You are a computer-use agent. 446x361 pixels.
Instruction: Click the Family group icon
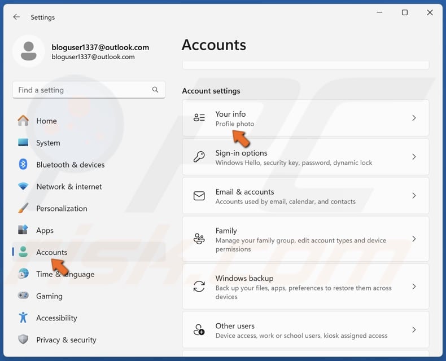click(x=199, y=239)
